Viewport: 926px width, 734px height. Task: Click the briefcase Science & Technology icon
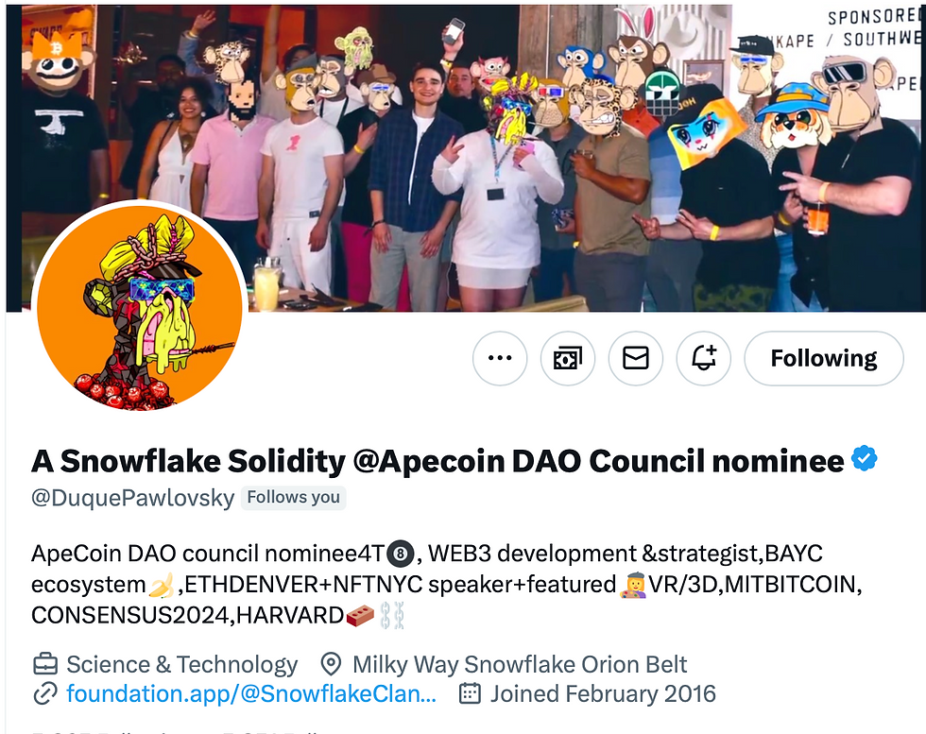45,664
